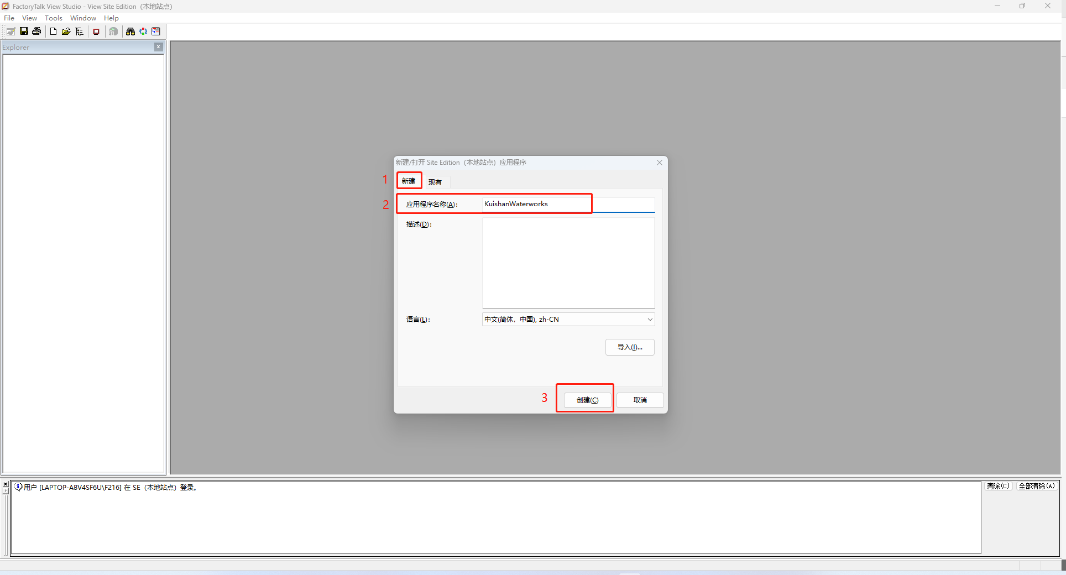Close the Explorer panel
The width and height of the screenshot is (1066, 575).
(159, 47)
